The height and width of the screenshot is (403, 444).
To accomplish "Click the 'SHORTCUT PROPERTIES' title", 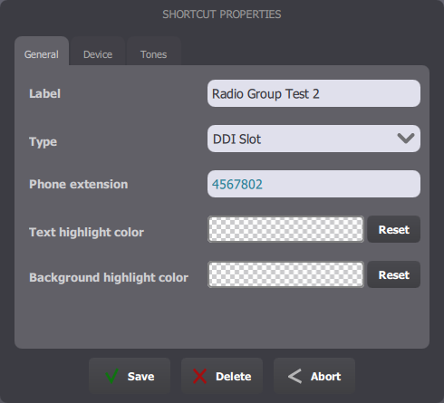I will (x=222, y=14).
